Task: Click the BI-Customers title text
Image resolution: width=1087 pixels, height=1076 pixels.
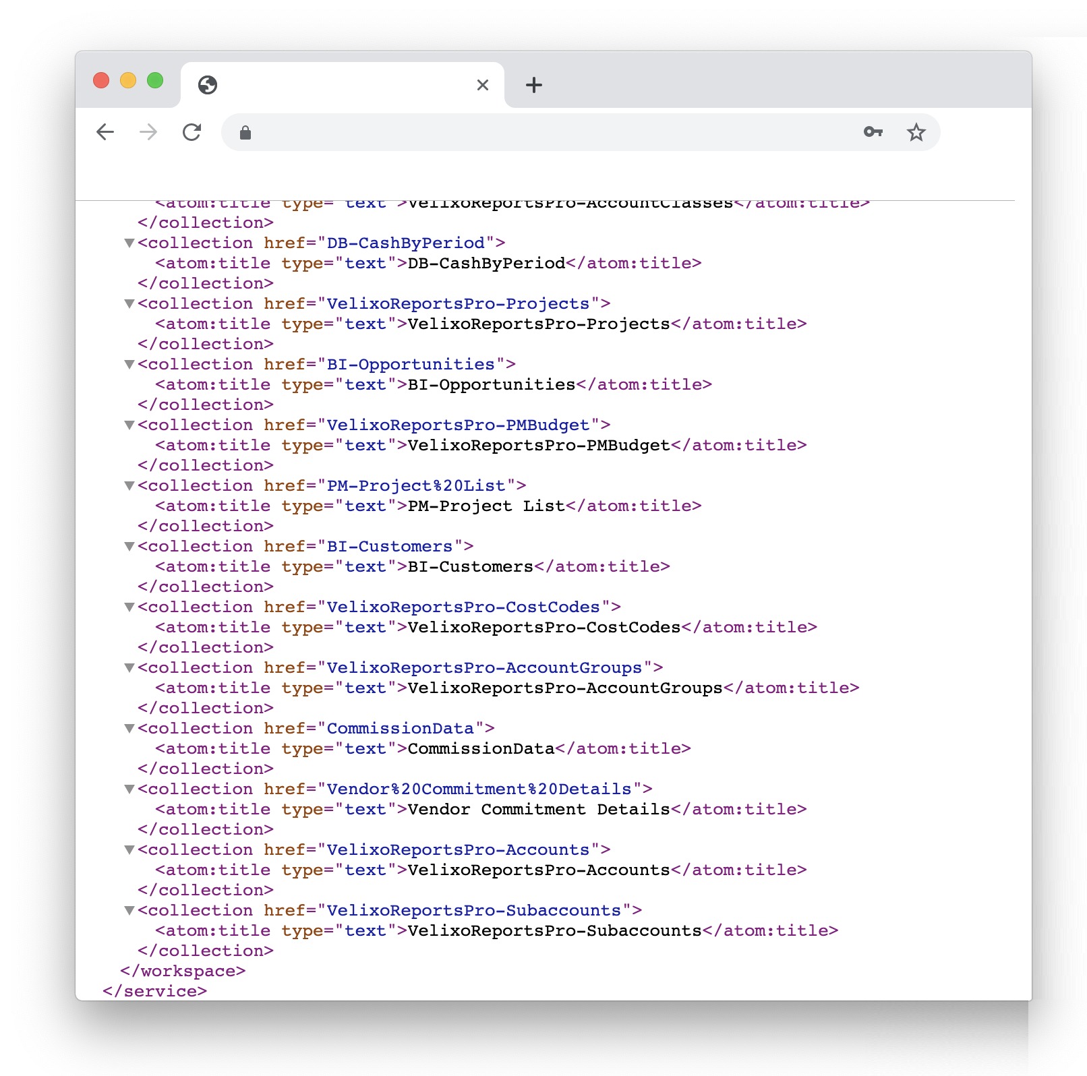Action: (471, 566)
